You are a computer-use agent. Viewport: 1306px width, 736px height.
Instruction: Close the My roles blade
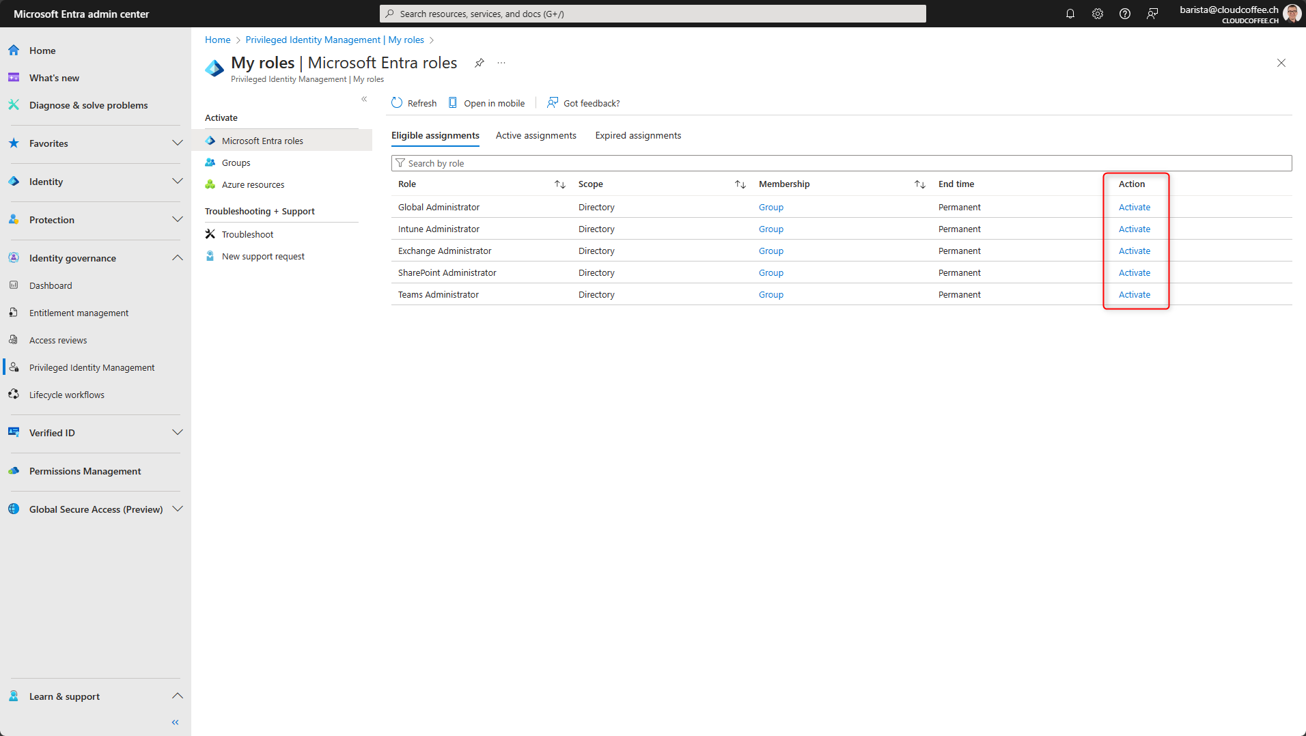[1281, 63]
